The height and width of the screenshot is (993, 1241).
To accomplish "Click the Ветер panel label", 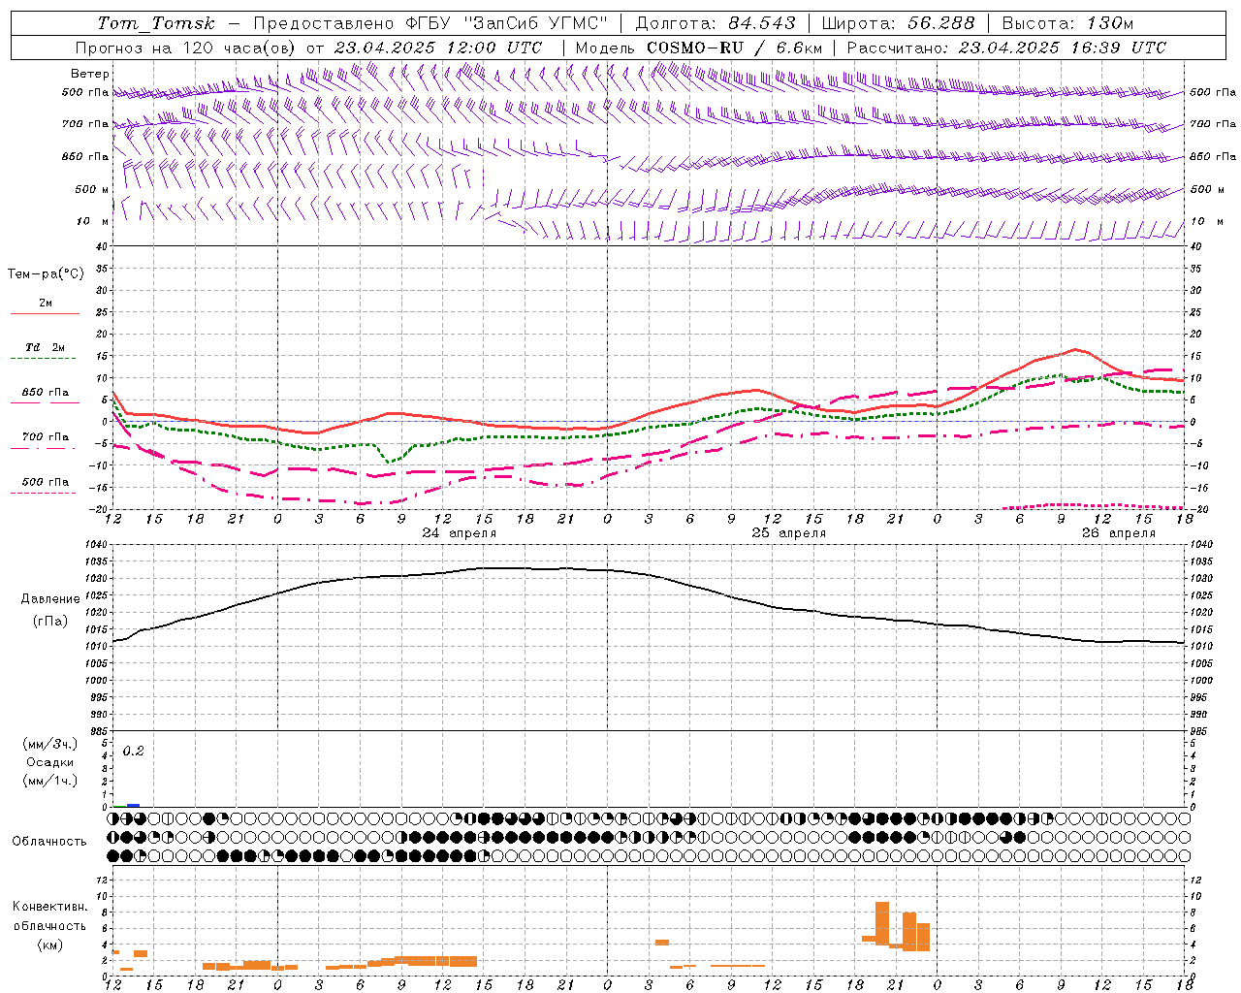I will (x=90, y=74).
